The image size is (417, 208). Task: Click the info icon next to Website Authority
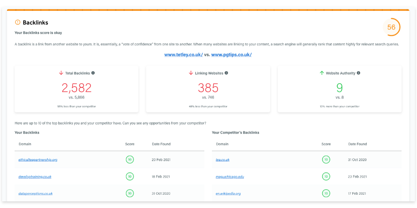(x=359, y=73)
